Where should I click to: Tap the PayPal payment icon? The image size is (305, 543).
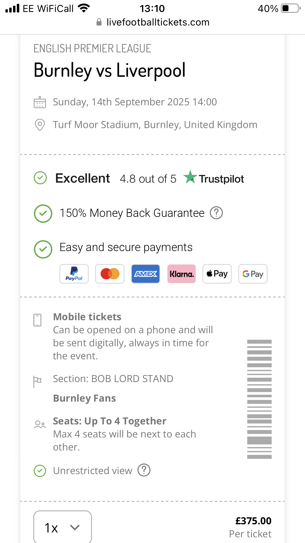click(74, 274)
